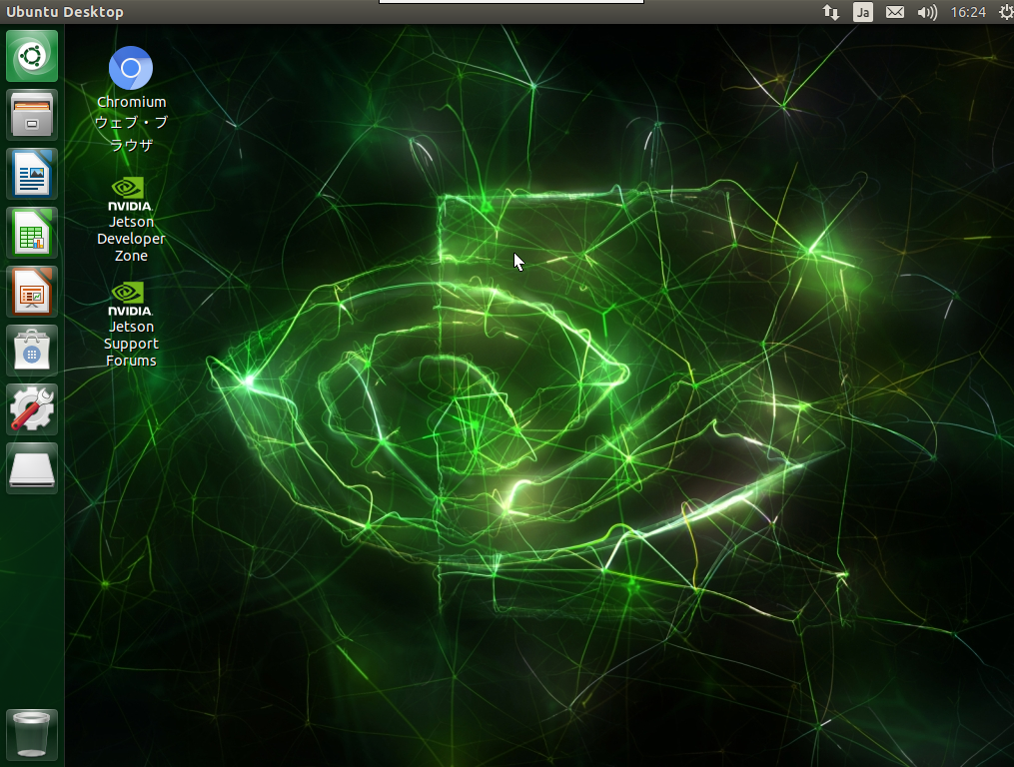
Task: Open the network connections indicator
Action: pos(831,12)
